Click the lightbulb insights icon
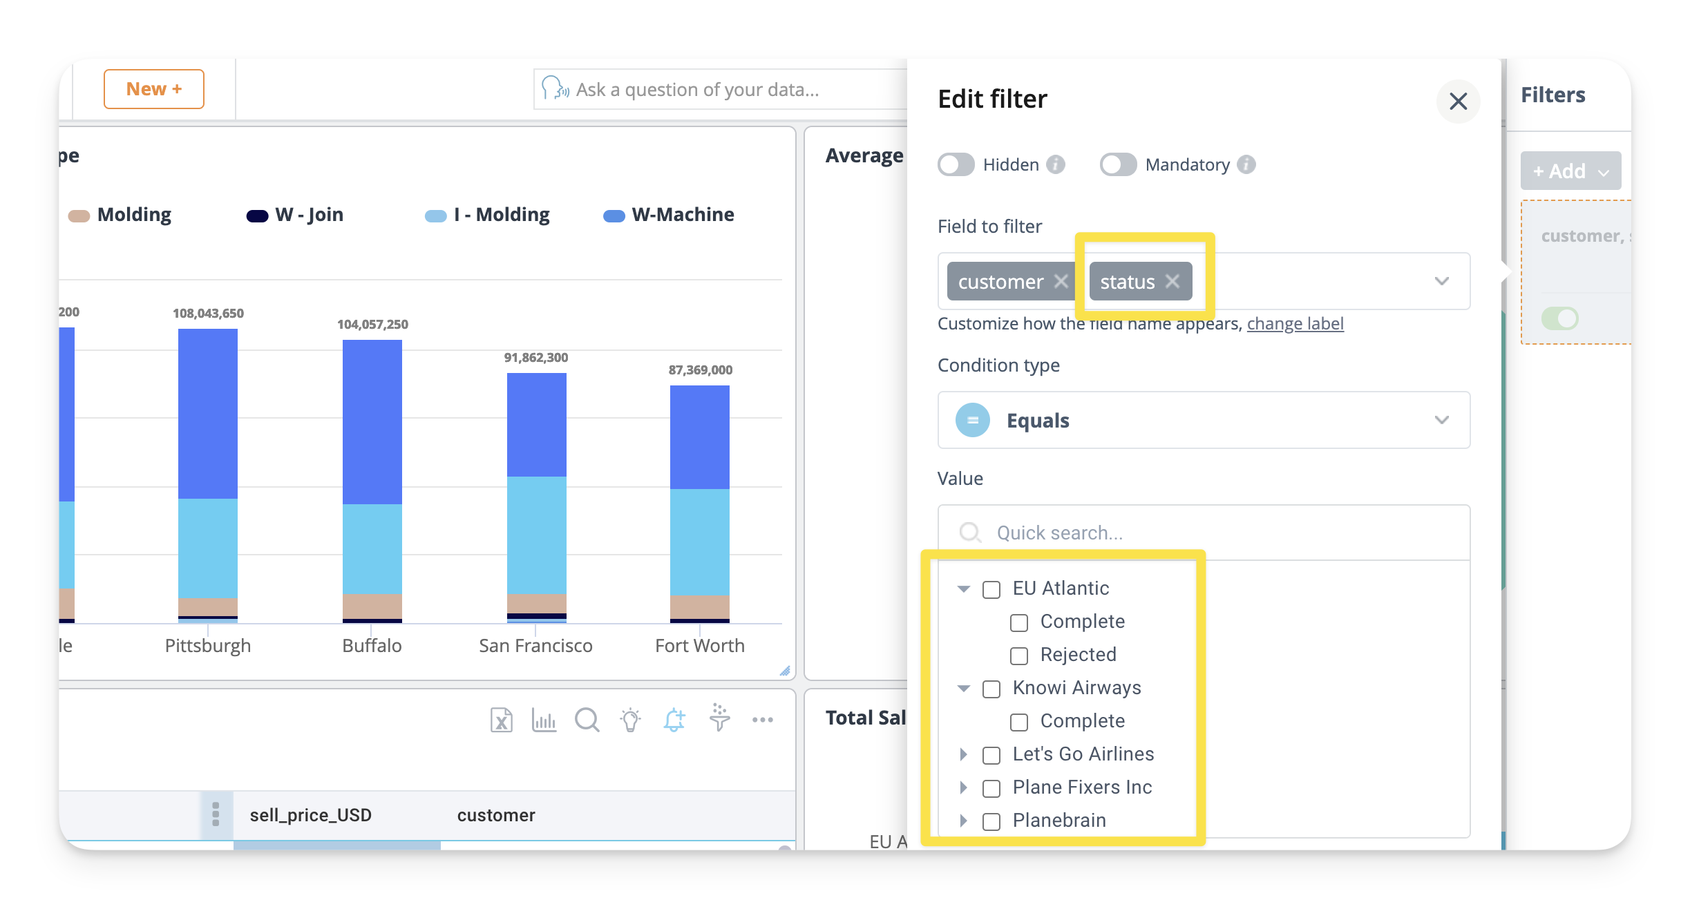Viewport: 1690px width, 909px height. [x=630, y=720]
